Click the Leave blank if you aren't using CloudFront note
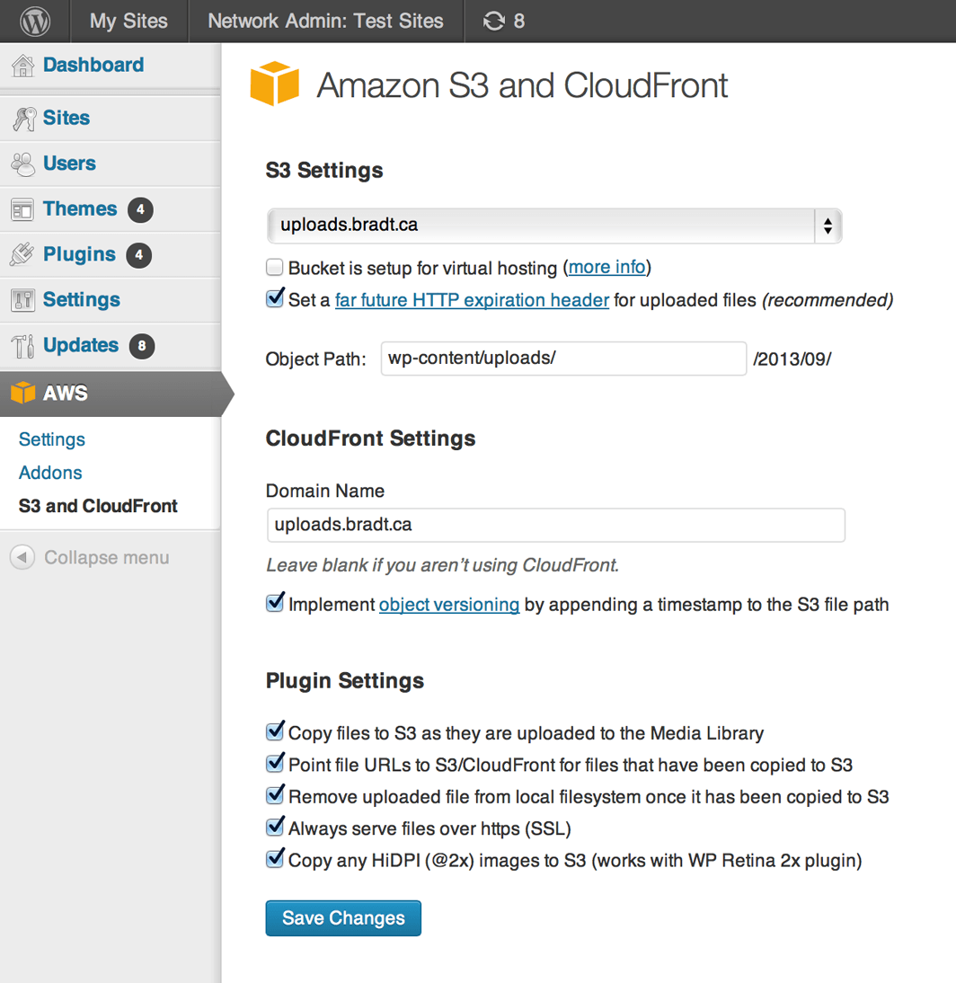Image resolution: width=956 pixels, height=983 pixels. (x=443, y=565)
